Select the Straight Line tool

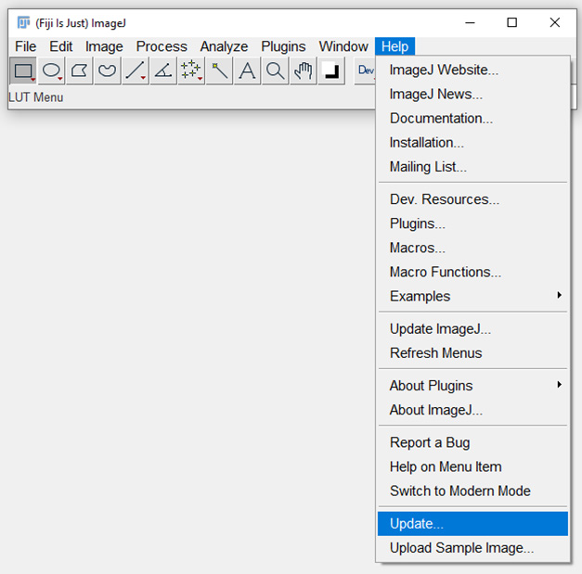point(136,70)
